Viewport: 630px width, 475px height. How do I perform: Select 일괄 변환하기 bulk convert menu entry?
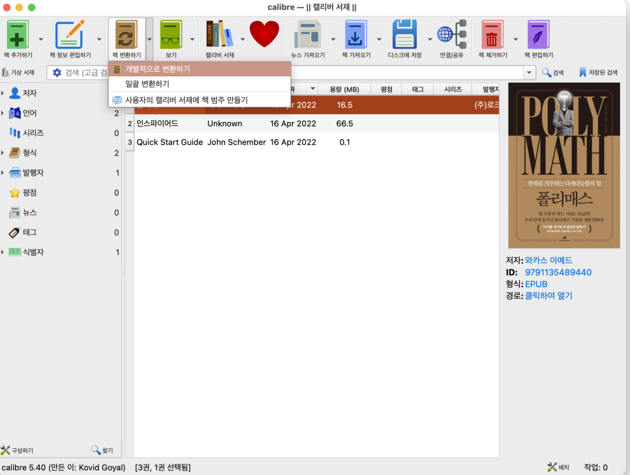tap(200, 84)
